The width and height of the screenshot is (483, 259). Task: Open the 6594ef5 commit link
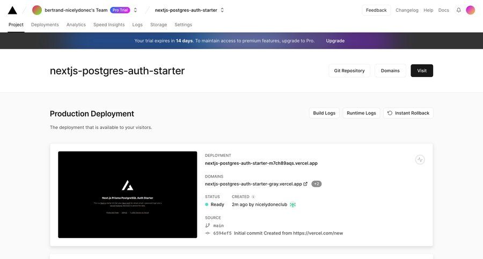coord(222,233)
